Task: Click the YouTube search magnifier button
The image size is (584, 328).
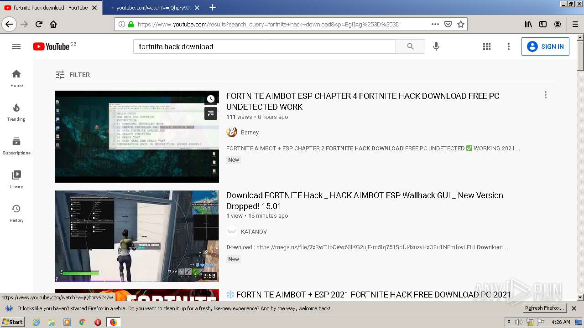Action: click(x=410, y=46)
